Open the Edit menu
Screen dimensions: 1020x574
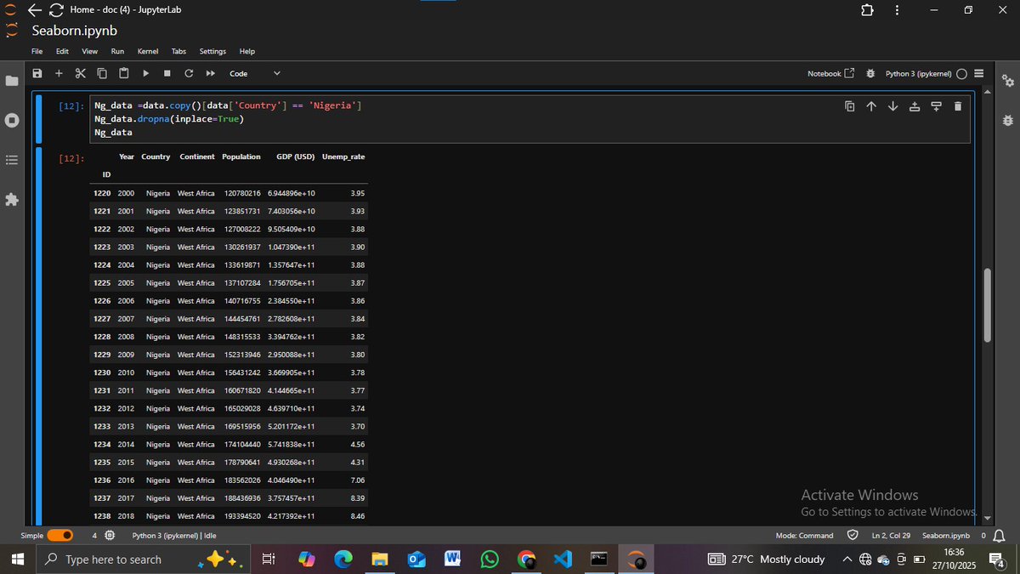tap(62, 52)
